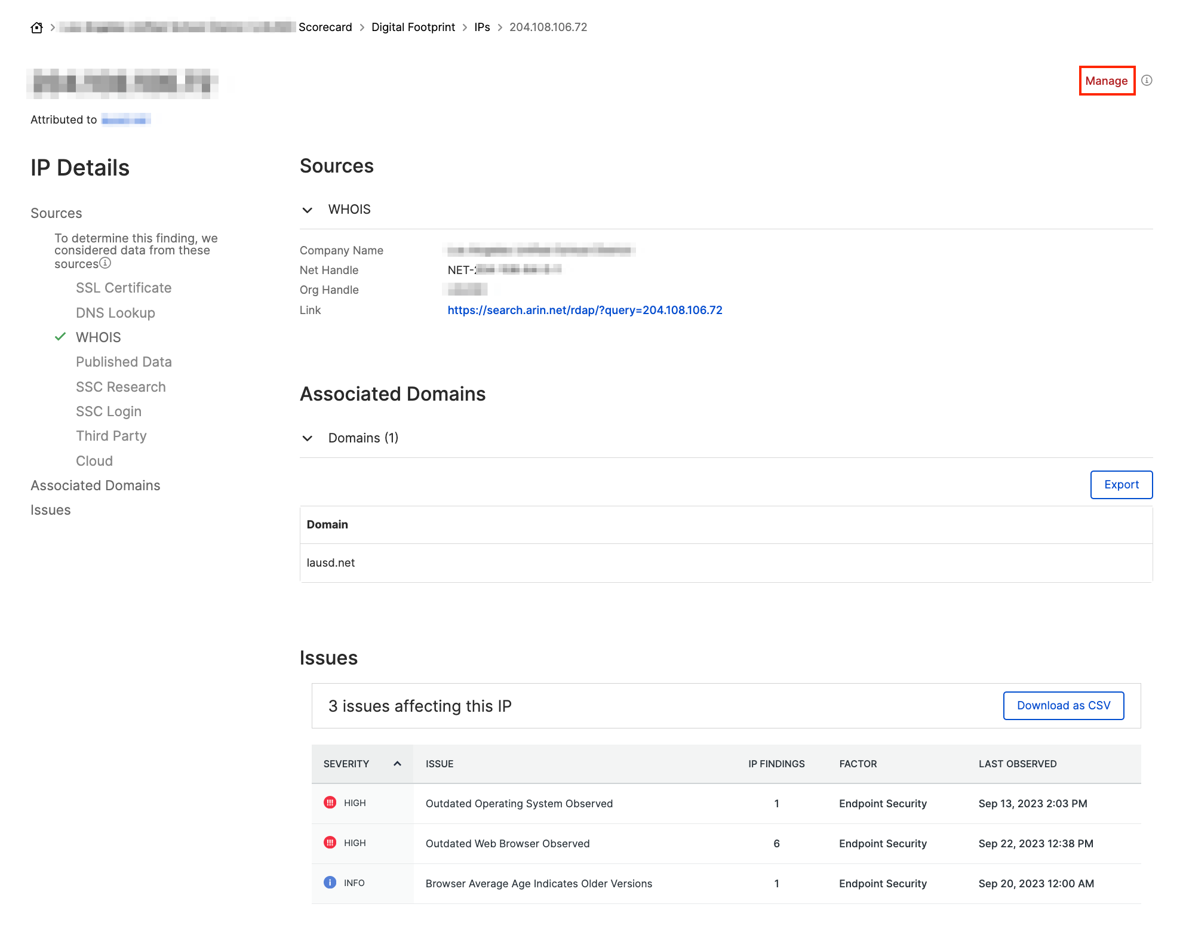Click the blue INFO severity icon
Viewport: 1186px width, 947px height.
330,883
